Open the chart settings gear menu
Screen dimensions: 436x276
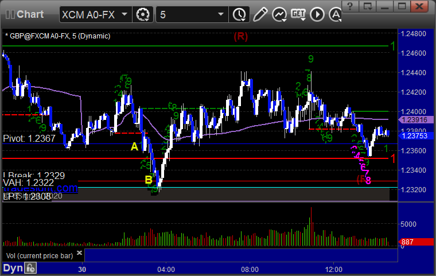tap(143, 14)
